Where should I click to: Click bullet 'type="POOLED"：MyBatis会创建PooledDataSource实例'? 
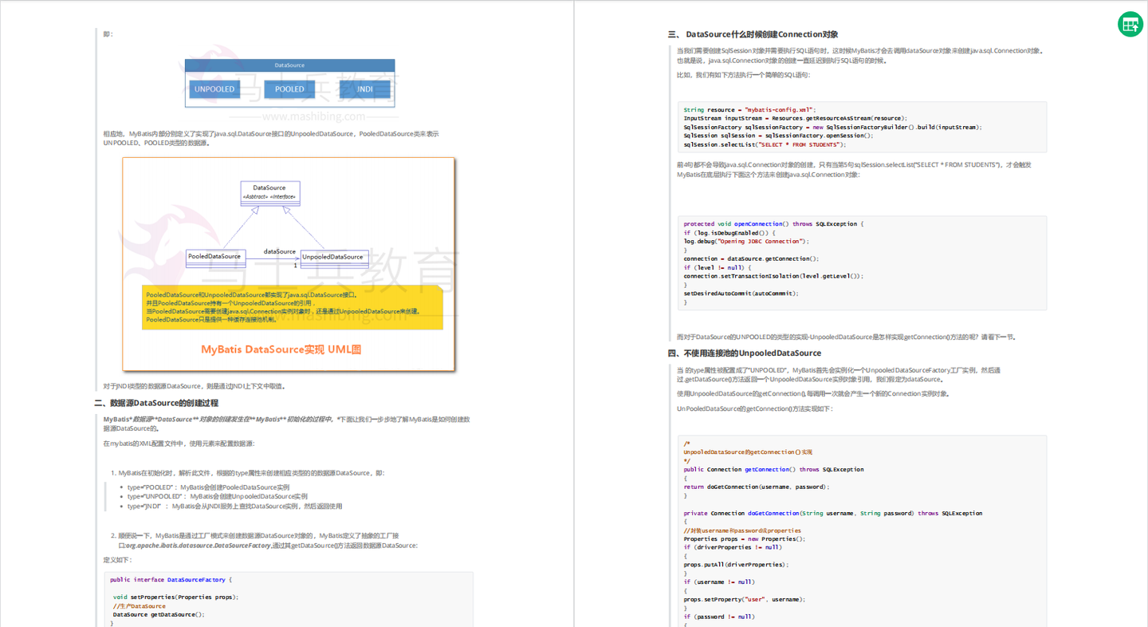tap(208, 487)
